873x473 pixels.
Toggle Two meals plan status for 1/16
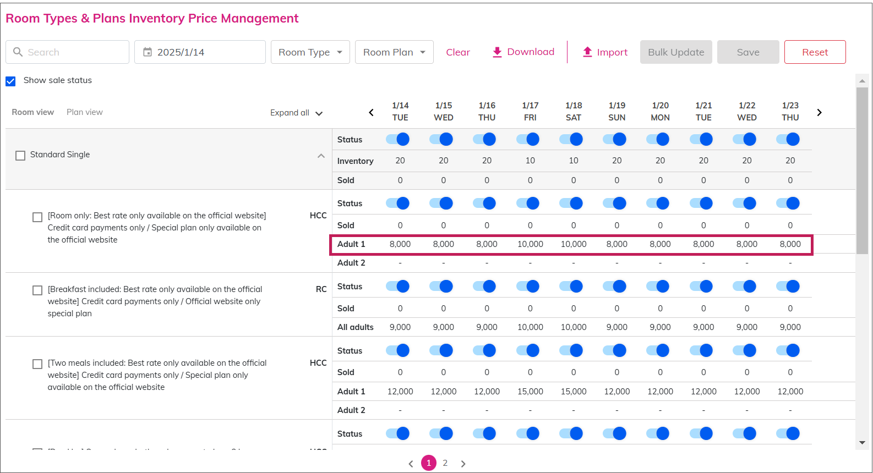[x=484, y=350]
